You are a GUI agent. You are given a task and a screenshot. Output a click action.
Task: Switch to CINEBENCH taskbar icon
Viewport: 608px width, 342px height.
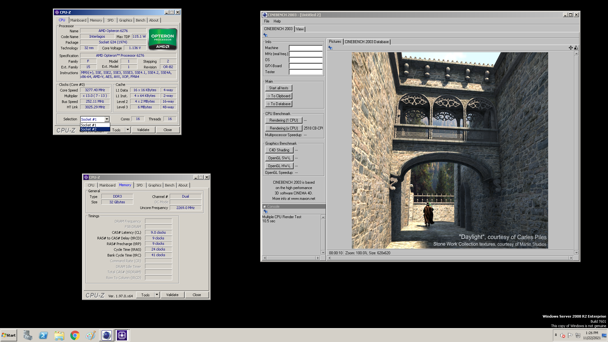point(106,335)
